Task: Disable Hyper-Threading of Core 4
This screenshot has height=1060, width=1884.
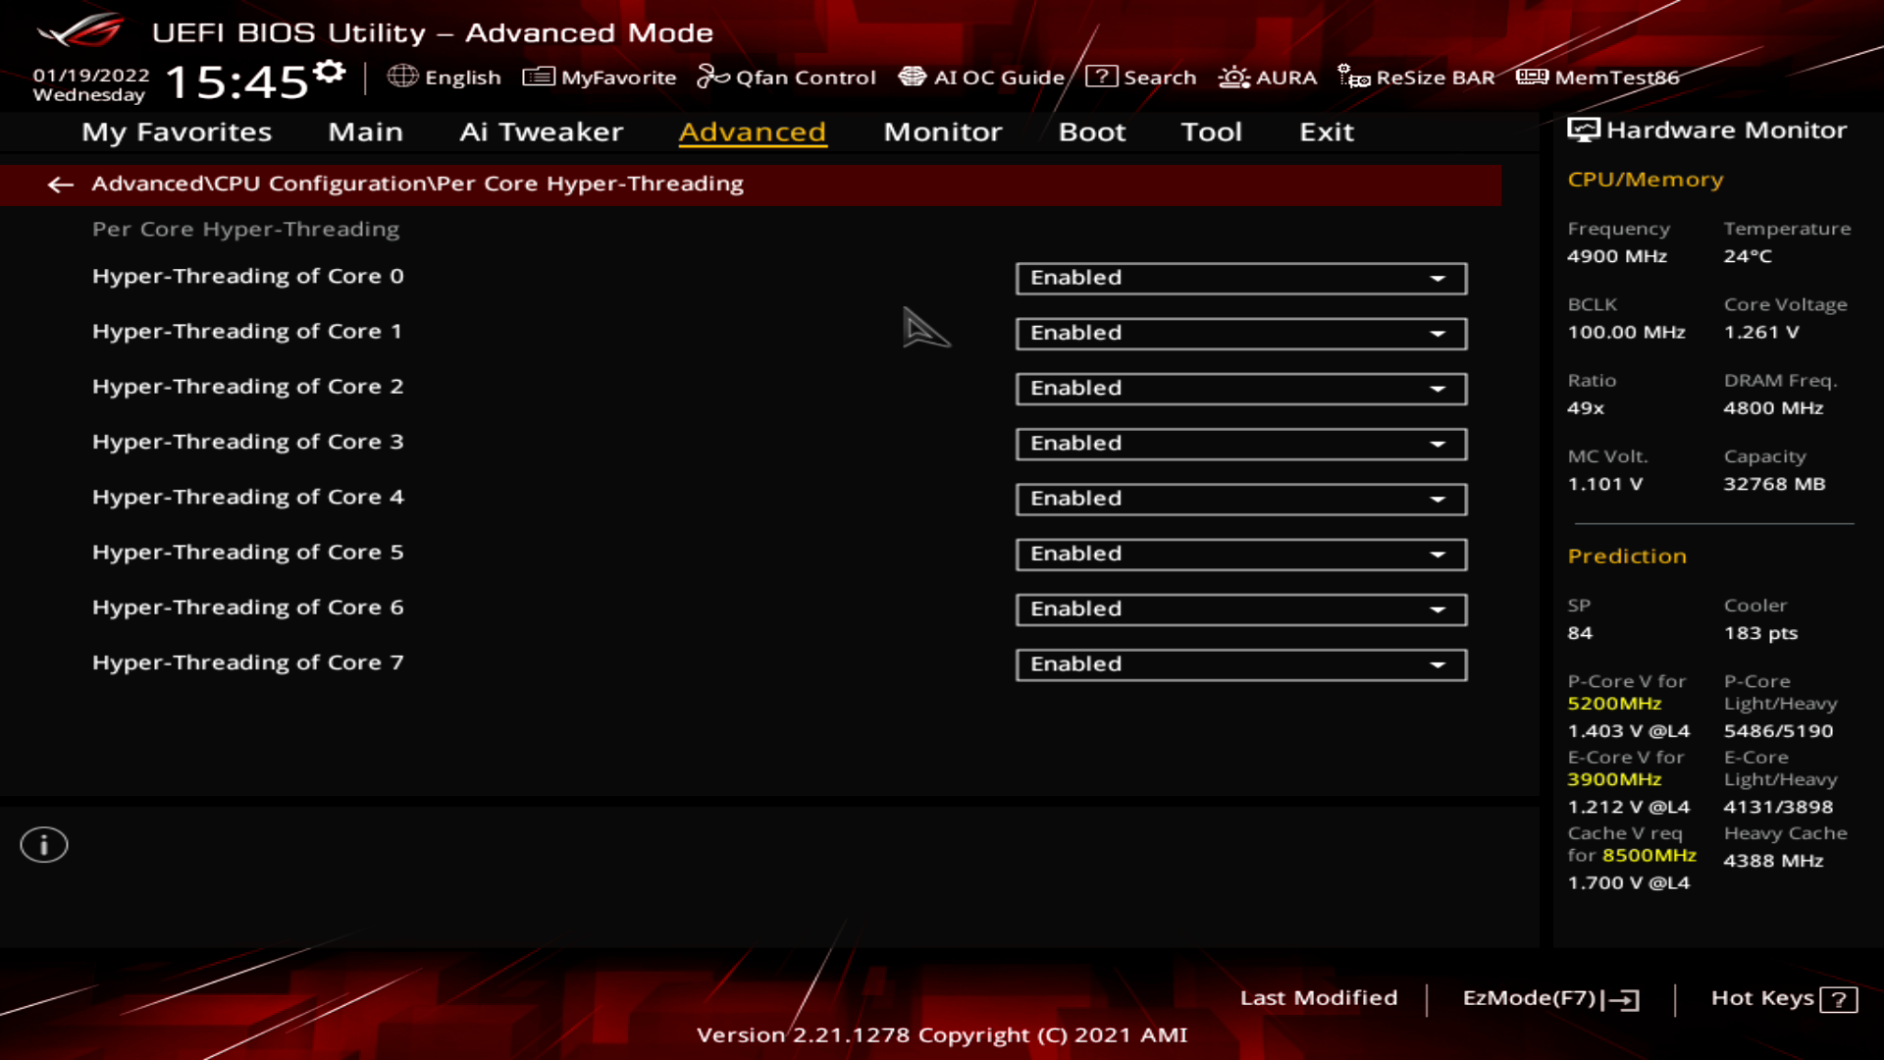Action: point(1239,497)
